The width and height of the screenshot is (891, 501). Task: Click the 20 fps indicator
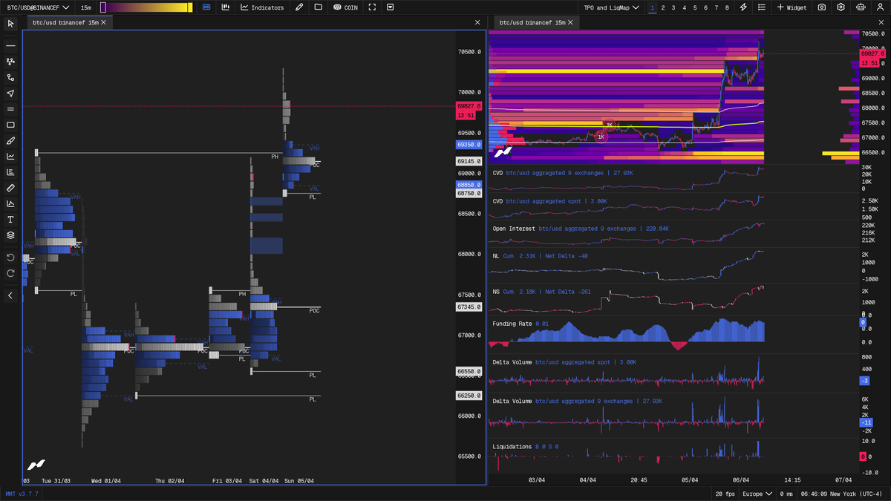pyautogui.click(x=725, y=494)
